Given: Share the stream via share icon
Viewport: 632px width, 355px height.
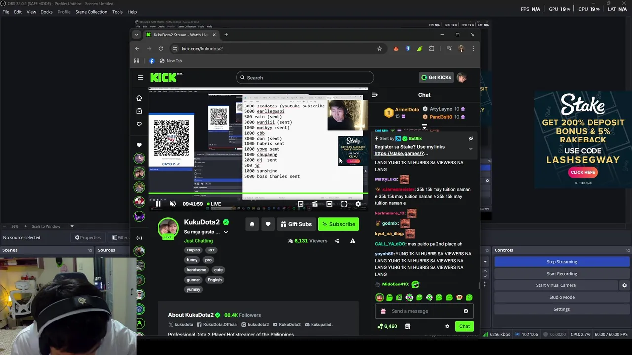Looking at the screenshot, I should [x=337, y=241].
